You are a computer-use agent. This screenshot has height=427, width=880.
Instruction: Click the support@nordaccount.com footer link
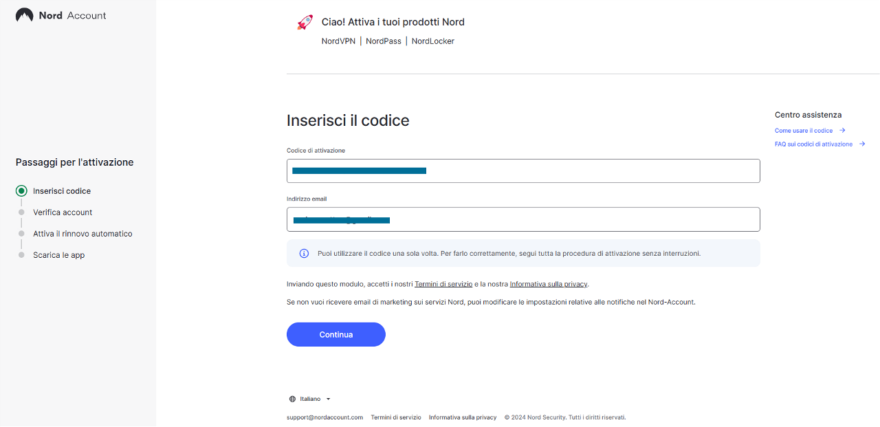point(324,417)
